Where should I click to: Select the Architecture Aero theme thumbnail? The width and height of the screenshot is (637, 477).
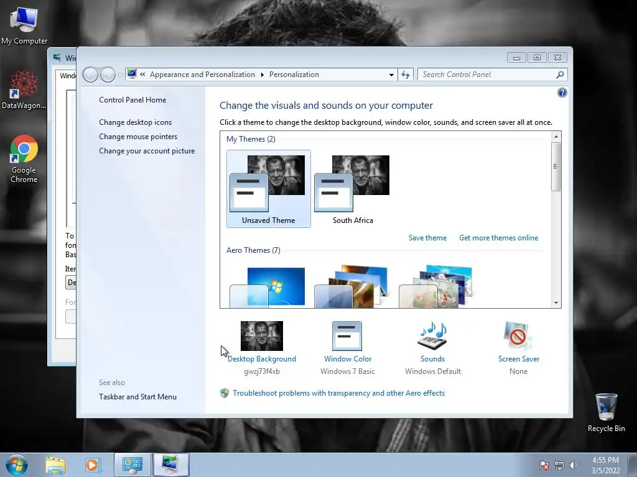(x=352, y=287)
